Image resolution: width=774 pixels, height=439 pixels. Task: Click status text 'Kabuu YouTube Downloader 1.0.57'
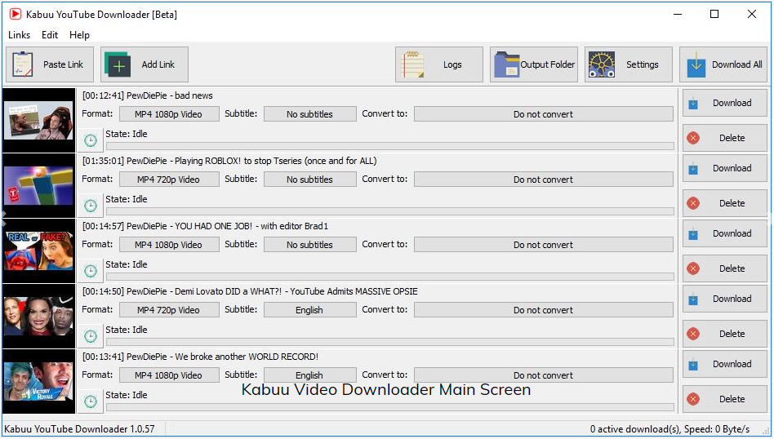tap(79, 429)
